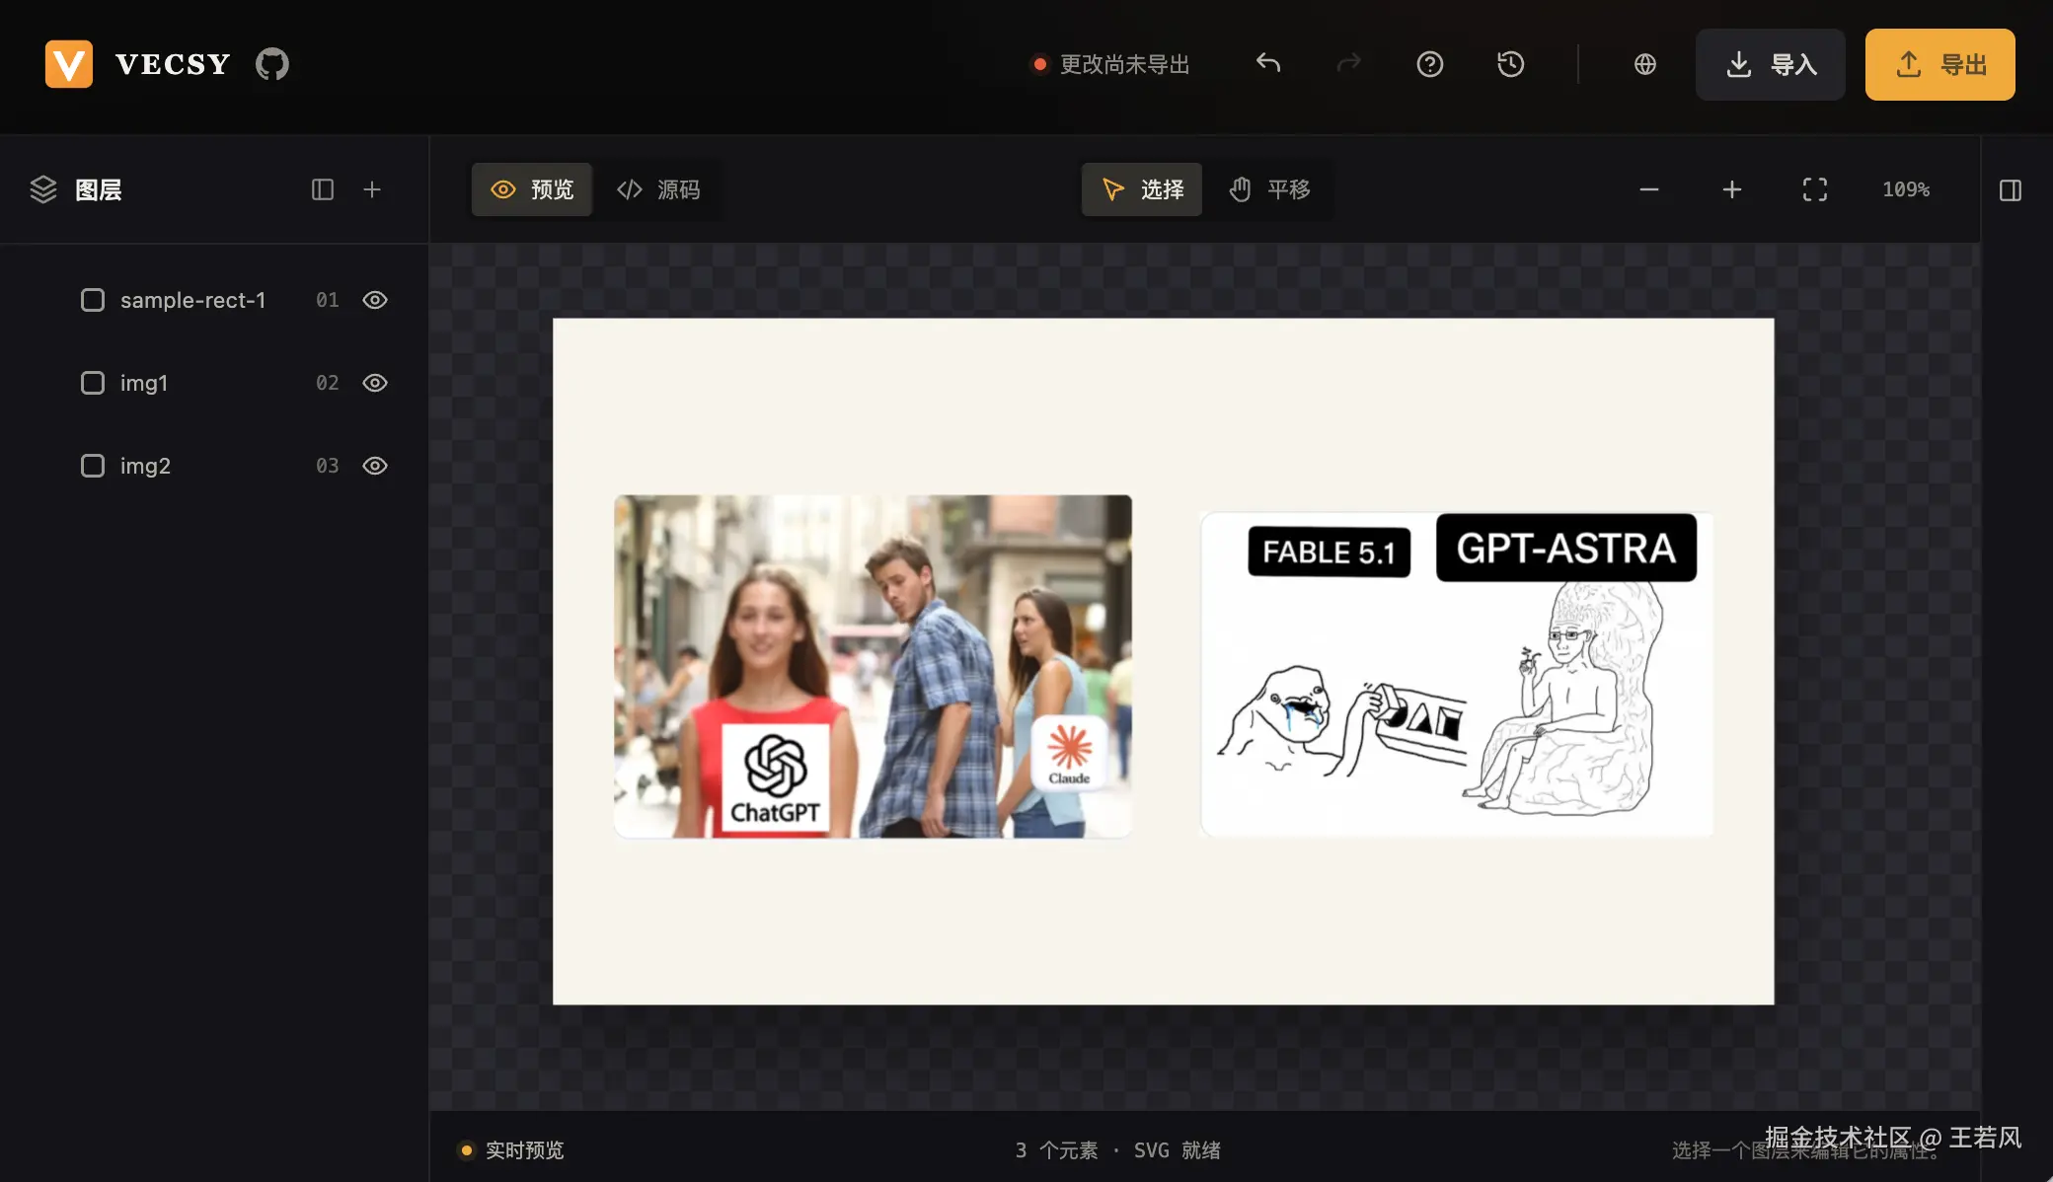The height and width of the screenshot is (1182, 2053).
Task: Add a new layer with plus icon
Action: pos(372,189)
